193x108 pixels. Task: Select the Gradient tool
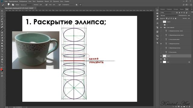(x=2, y=40)
